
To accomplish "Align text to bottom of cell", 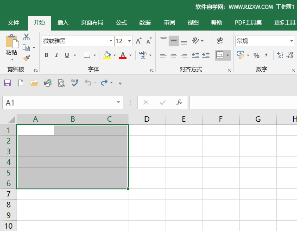I will [184, 42].
